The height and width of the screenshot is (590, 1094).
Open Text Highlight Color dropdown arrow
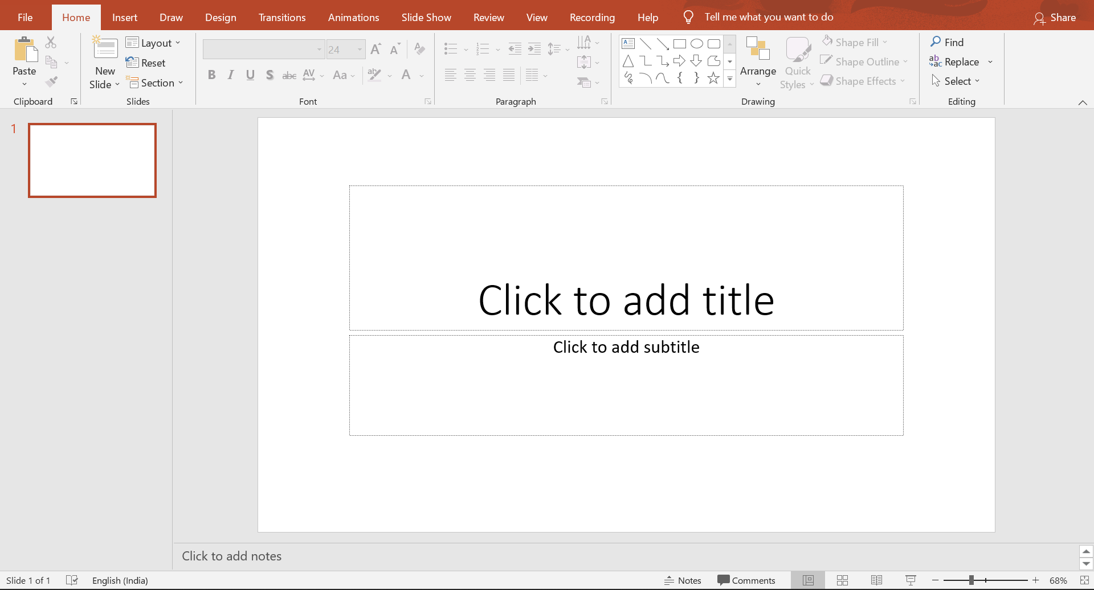point(390,76)
